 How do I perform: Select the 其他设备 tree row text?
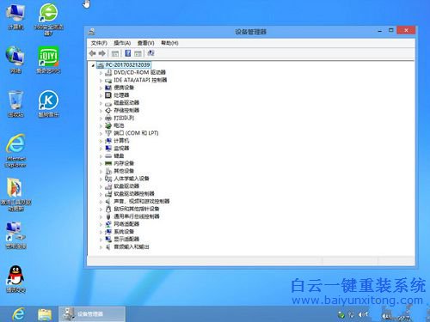click(x=124, y=171)
